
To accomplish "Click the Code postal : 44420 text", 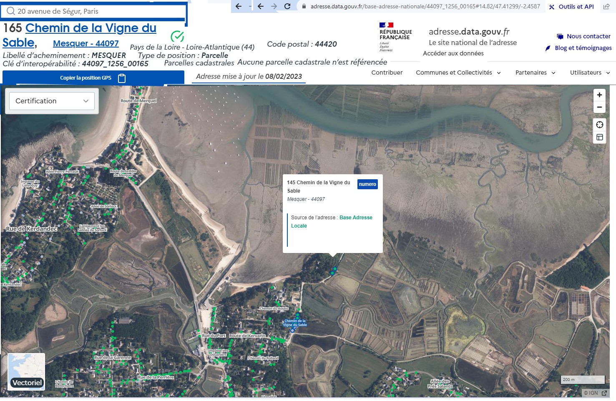I will coord(302,44).
